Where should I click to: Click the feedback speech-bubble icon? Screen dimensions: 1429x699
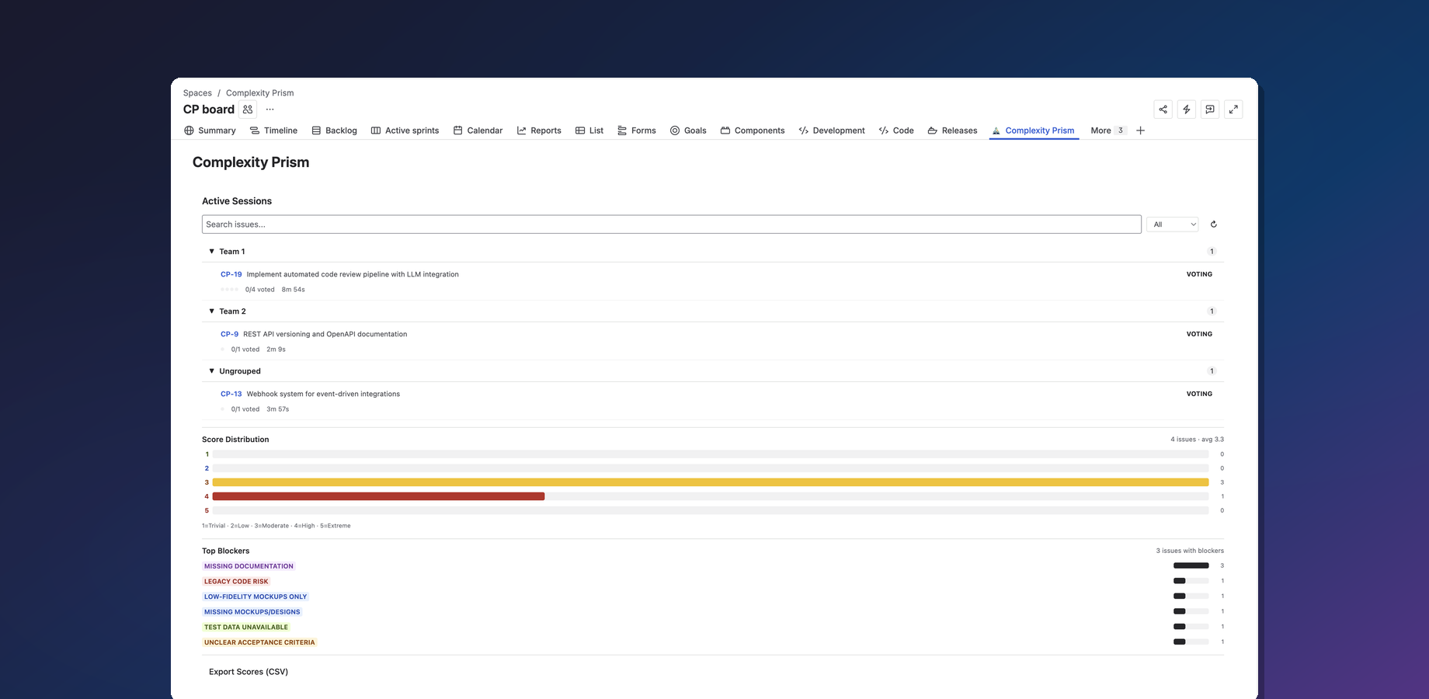[1210, 109]
